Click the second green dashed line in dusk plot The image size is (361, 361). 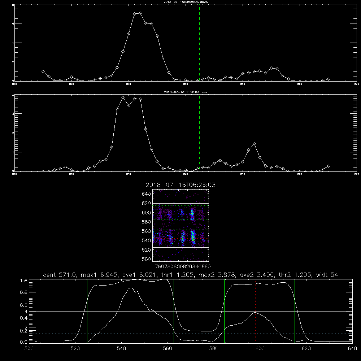[199, 133]
